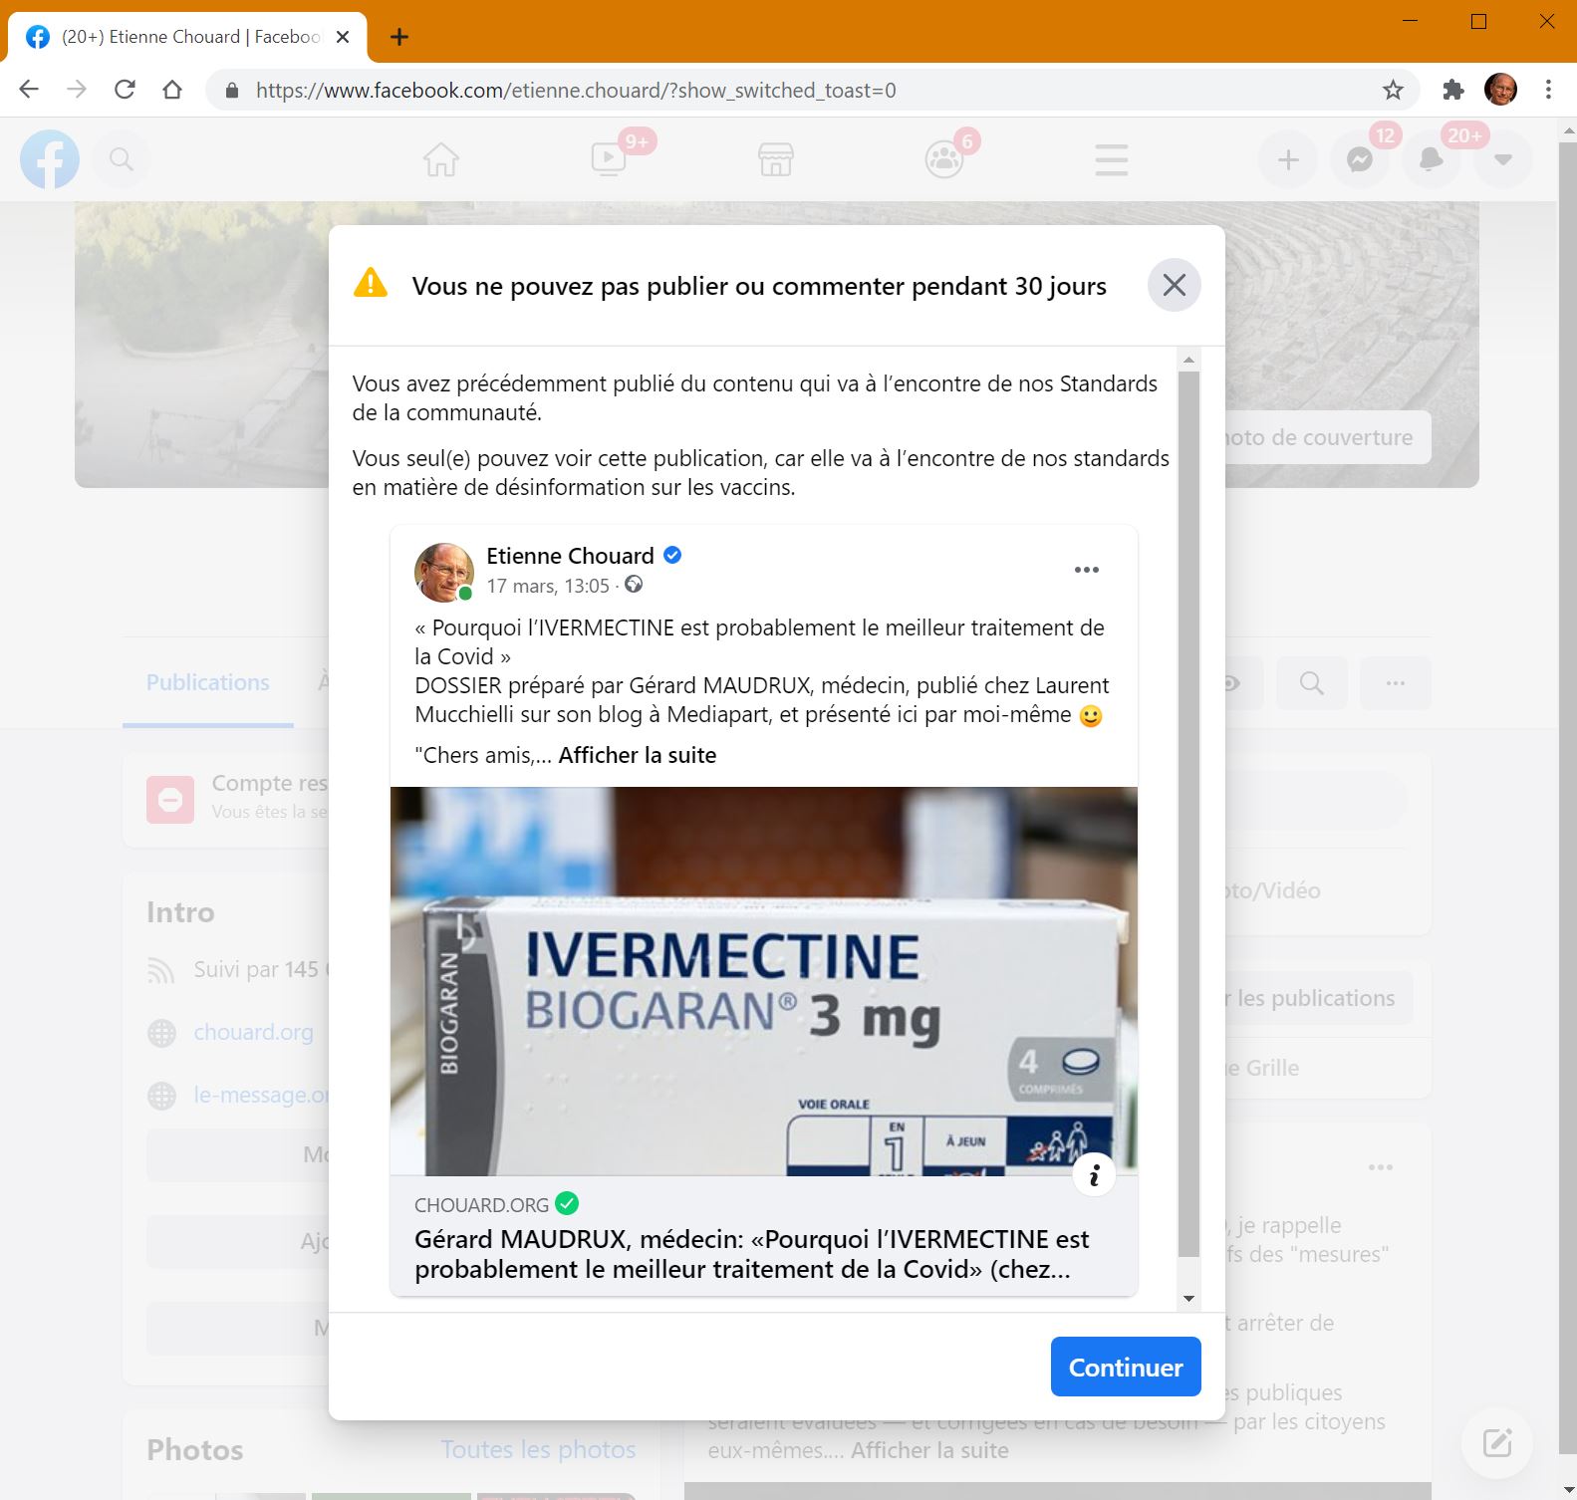
Task: Click Toutes les photos link
Action: pos(538,1449)
